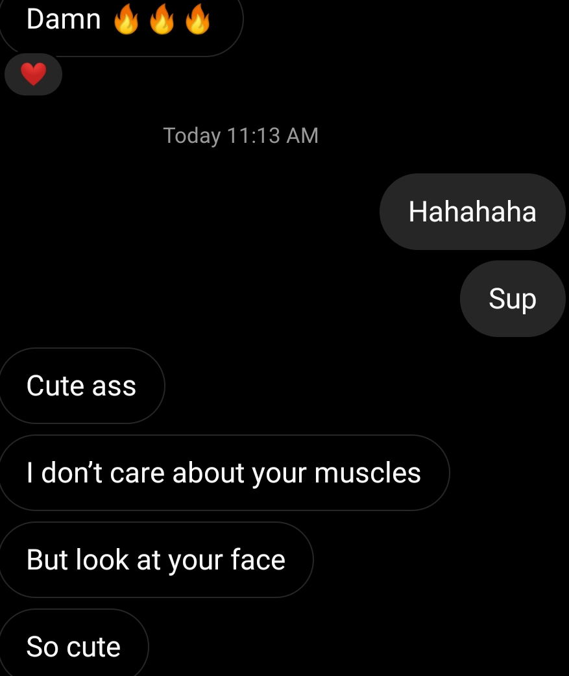Select the "Cute ass" received message
Viewport: 569px width, 676px height.
point(82,386)
